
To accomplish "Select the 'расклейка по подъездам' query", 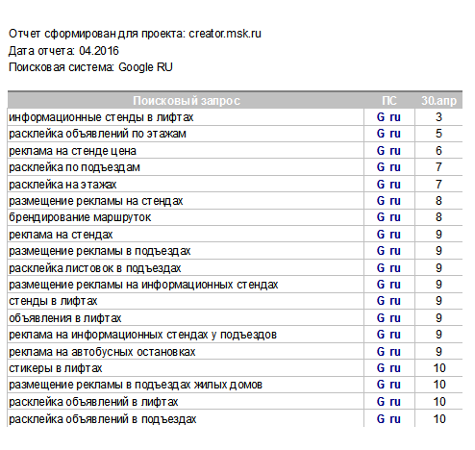I will (x=74, y=167).
